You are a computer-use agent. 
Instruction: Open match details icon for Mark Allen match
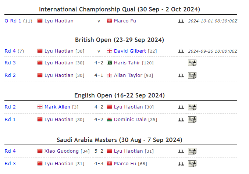[x=192, y=107]
